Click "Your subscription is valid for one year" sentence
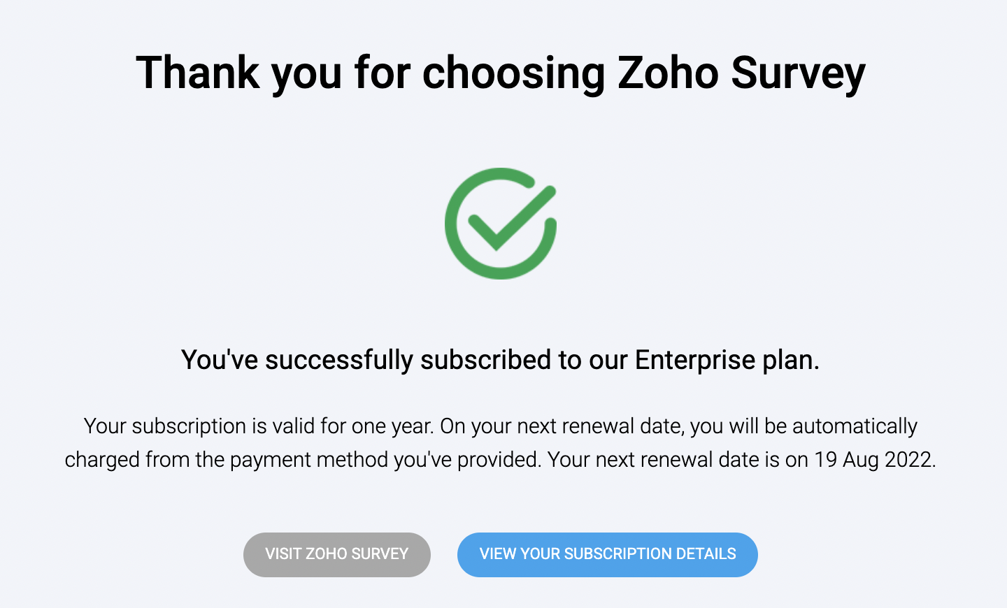 (x=259, y=426)
